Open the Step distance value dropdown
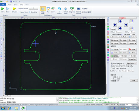 pyautogui.click(x=135, y=32)
